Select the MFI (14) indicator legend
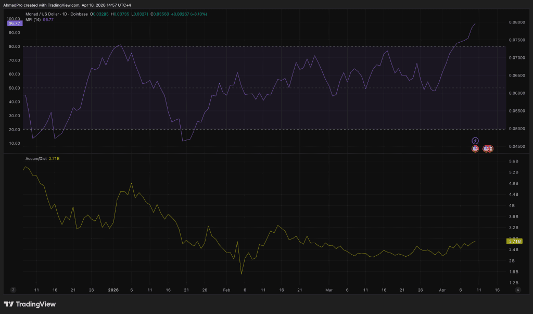The height and width of the screenshot is (314, 533). (x=32, y=21)
